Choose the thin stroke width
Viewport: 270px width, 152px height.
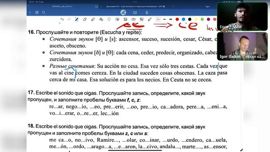coord(158,19)
